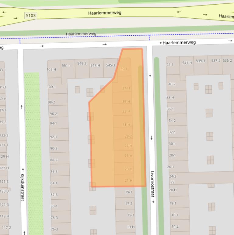
Task: Select the building labeled 539-3
Action: (x=201, y=61)
